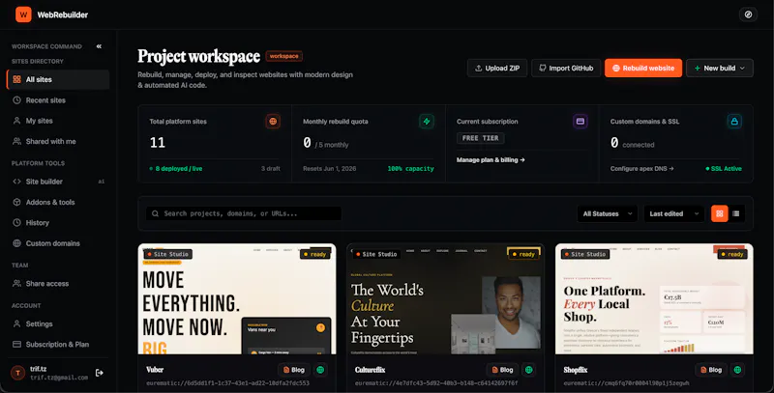Open Addons & tools
Image resolution: width=774 pixels, height=393 pixels.
coord(58,202)
